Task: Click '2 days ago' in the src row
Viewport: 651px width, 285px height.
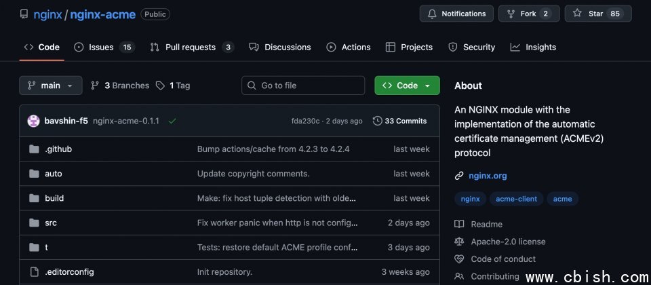Action: [x=408, y=223]
